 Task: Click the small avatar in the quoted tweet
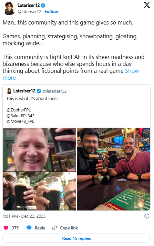point(9,91)
